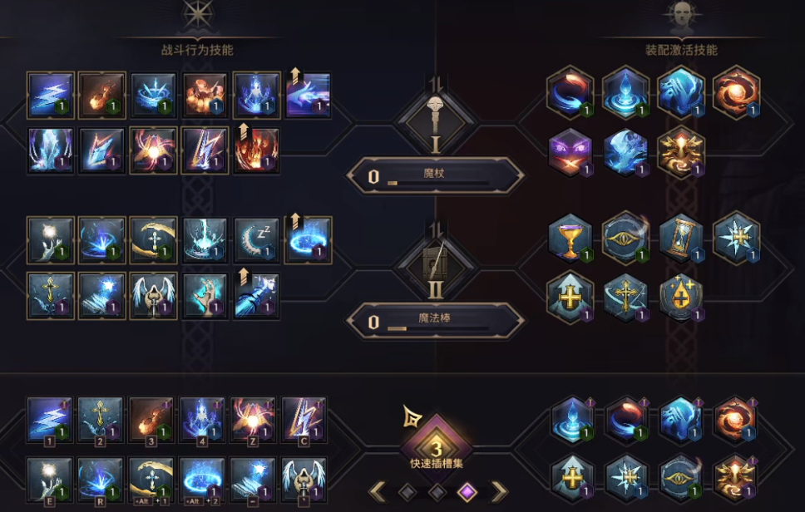Select the golden eye passive skill hexagon
The height and width of the screenshot is (512, 805).
pyautogui.click(x=626, y=239)
